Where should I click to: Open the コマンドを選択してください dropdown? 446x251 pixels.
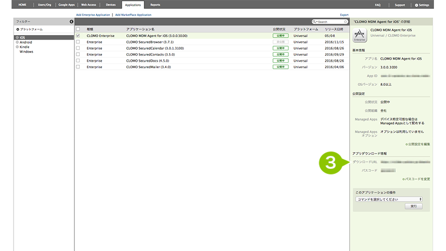pos(389,199)
